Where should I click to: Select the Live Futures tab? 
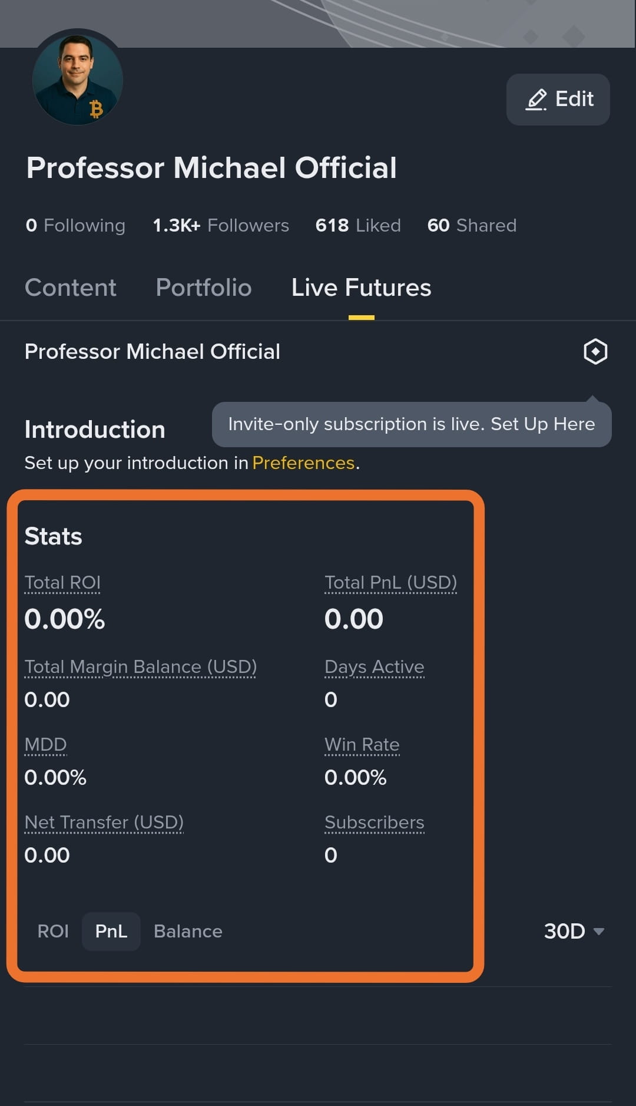362,288
